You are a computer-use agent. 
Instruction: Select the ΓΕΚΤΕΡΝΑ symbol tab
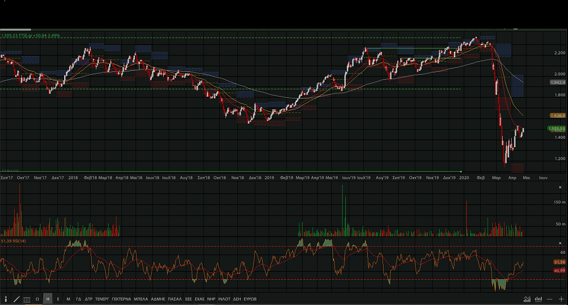coord(121,299)
